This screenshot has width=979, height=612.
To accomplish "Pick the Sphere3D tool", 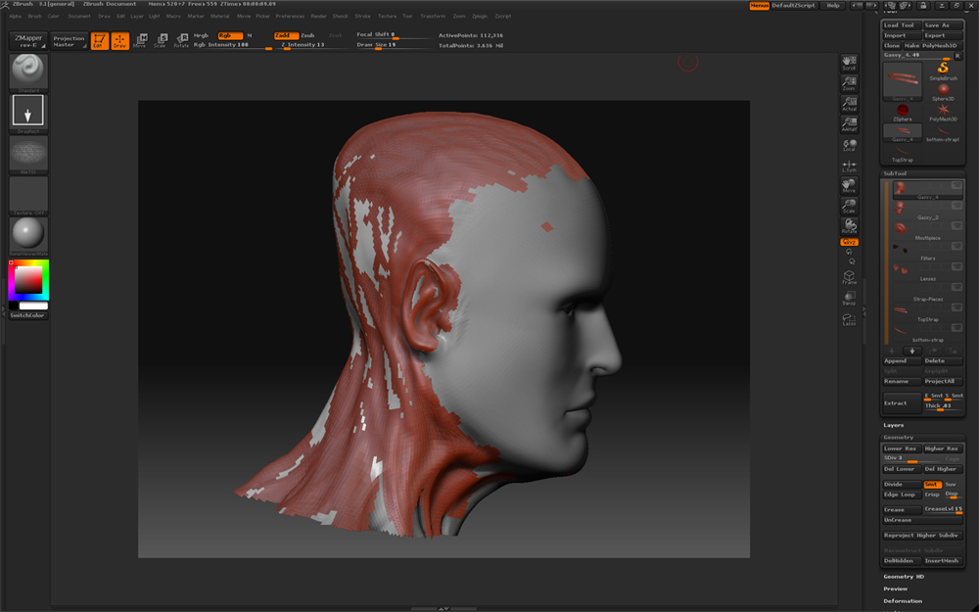I will tap(944, 91).
